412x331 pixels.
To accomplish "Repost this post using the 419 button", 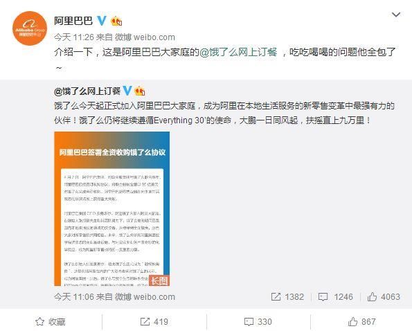I will point(154,321).
